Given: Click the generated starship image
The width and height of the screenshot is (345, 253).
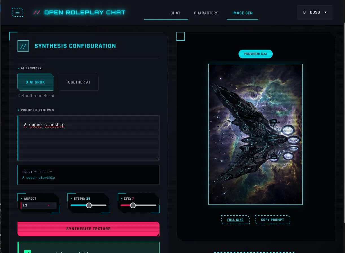Looking at the screenshot, I should coord(255,134).
